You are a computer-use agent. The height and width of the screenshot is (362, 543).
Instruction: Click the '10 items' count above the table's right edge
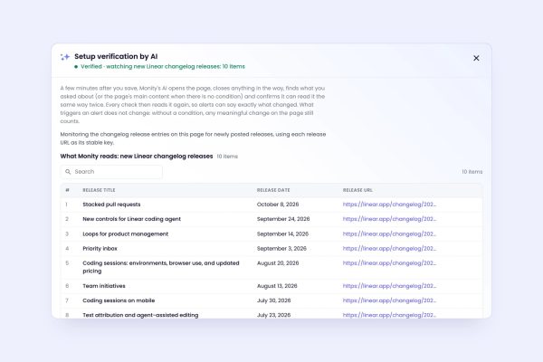pos(472,172)
